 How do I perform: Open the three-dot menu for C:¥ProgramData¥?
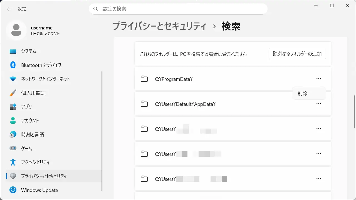[x=319, y=79]
